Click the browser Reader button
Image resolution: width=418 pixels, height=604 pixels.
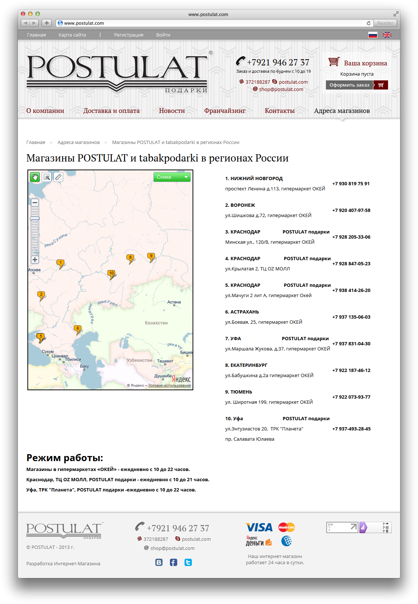tap(385, 23)
